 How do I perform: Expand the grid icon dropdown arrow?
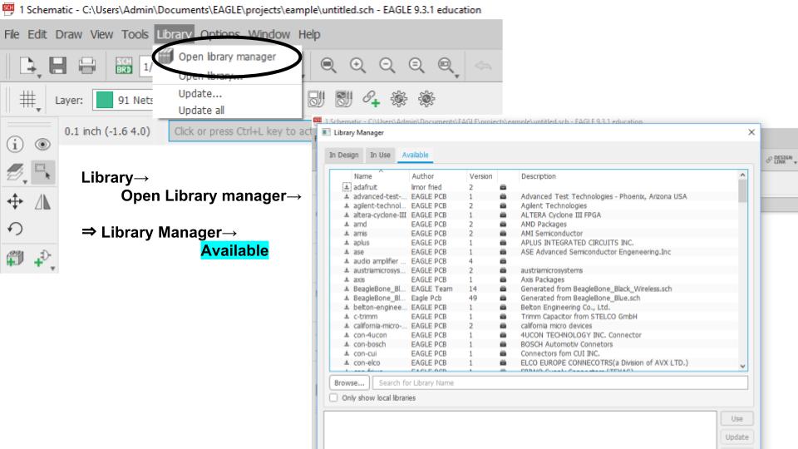coord(39,110)
